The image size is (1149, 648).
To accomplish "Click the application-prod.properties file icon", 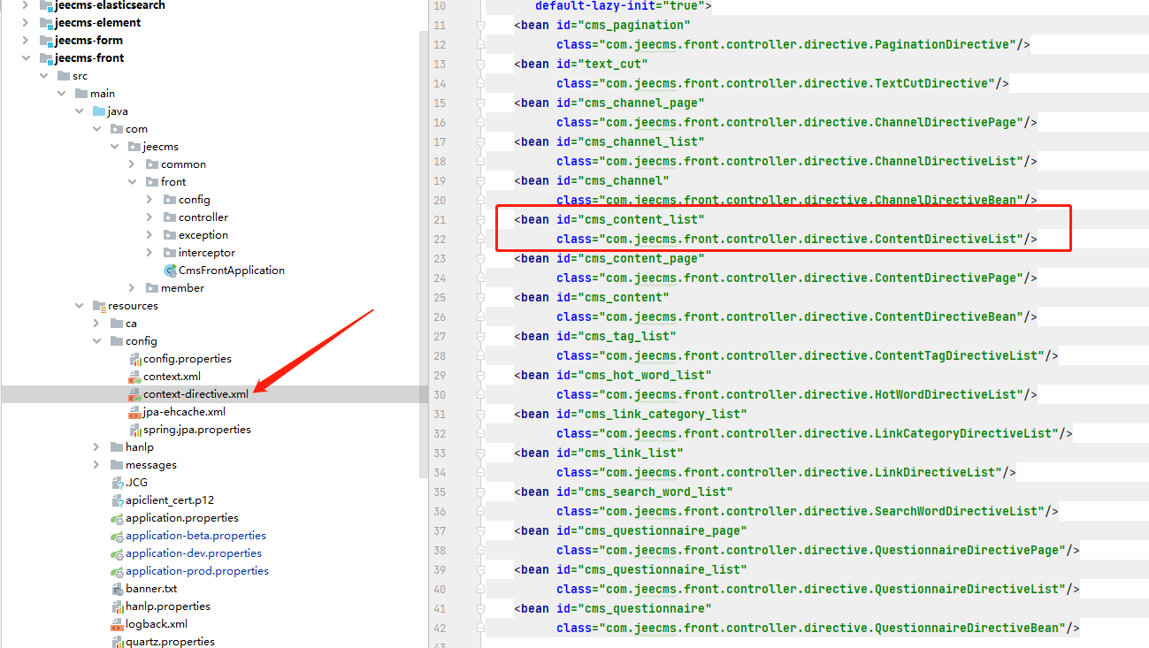I will [x=118, y=571].
